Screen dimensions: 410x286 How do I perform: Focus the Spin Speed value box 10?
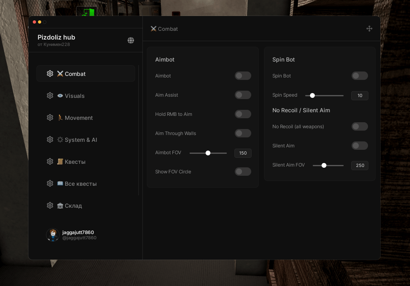pyautogui.click(x=360, y=95)
